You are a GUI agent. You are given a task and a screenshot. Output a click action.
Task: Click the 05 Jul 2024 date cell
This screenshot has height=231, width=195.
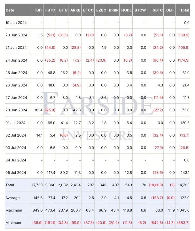click(16, 173)
